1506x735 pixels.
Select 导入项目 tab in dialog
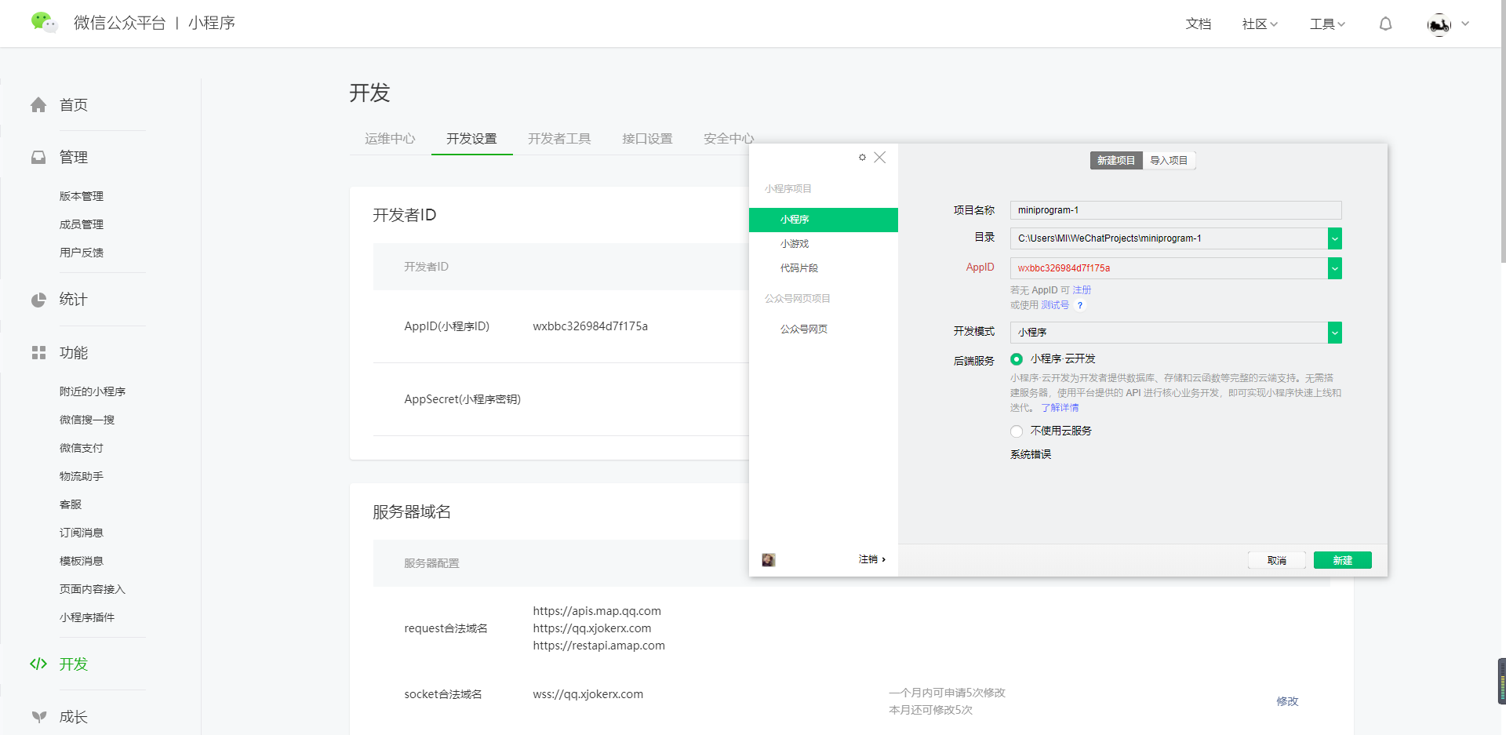tap(1169, 161)
